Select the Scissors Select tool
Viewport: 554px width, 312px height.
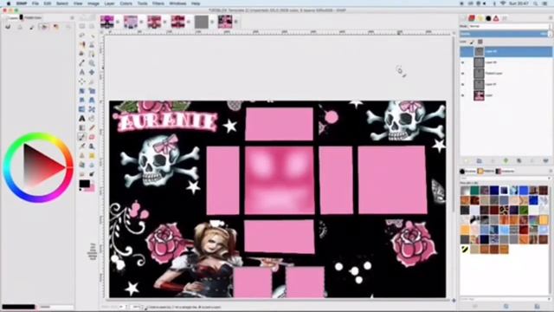[92, 44]
